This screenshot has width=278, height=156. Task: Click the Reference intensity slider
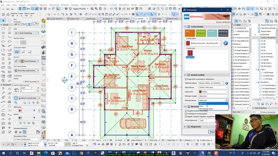pyautogui.click(x=29, y=110)
